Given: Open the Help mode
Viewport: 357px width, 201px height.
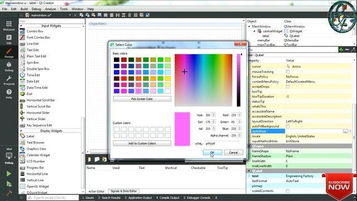Looking at the screenshot, I should 9,94.
